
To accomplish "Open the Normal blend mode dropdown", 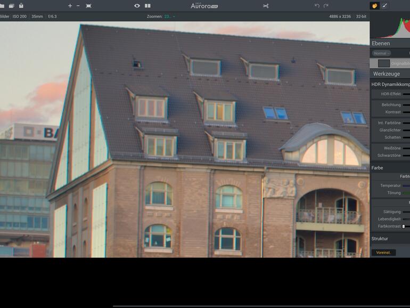I will 381,53.
